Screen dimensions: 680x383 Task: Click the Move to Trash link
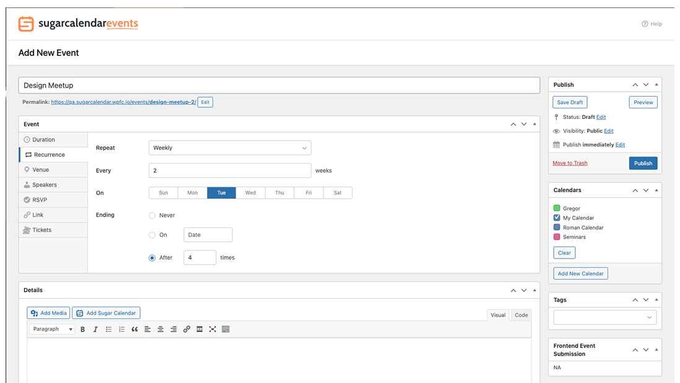570,163
